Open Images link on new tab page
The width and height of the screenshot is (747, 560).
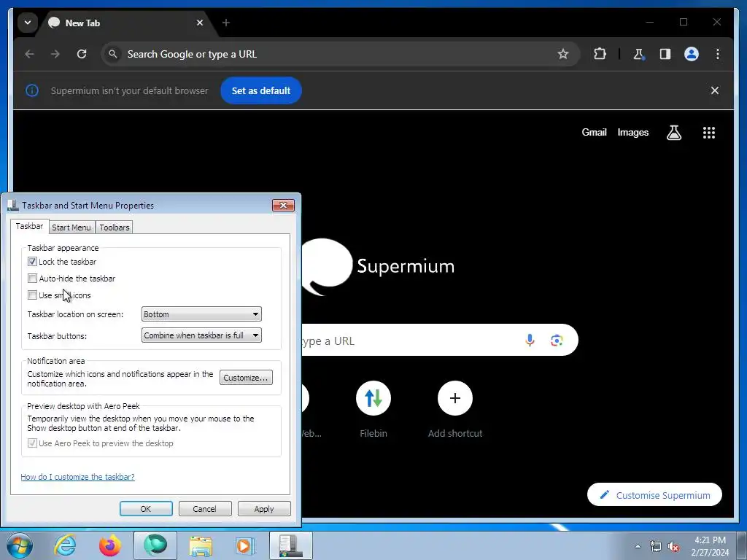[632, 133]
